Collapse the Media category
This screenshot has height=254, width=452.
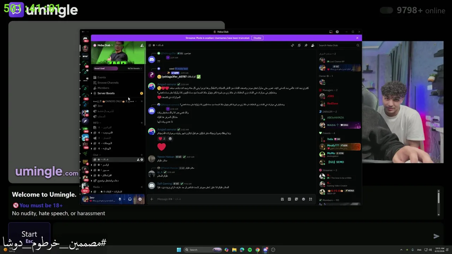pyautogui.click(x=97, y=187)
